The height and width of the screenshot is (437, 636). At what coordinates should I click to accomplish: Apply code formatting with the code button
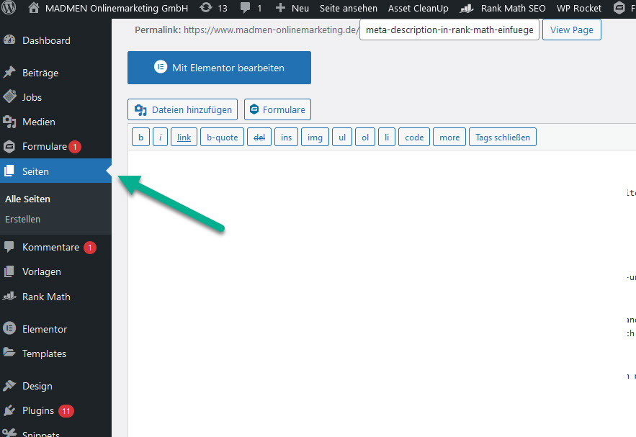pyautogui.click(x=413, y=136)
